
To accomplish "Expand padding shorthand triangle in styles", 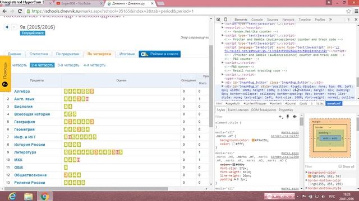I will pyautogui.click(x=235, y=179).
